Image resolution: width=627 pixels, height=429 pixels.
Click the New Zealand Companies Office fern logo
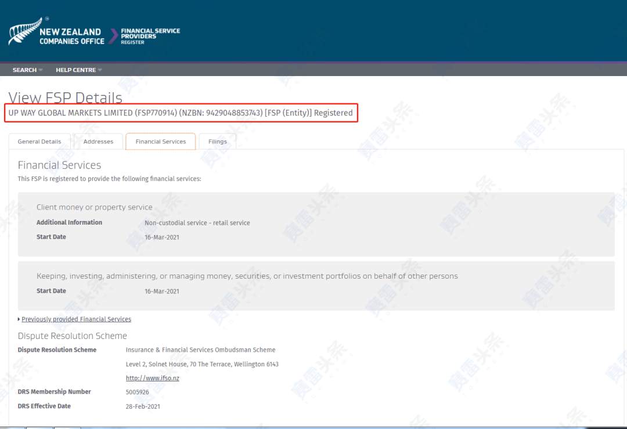coord(56,31)
